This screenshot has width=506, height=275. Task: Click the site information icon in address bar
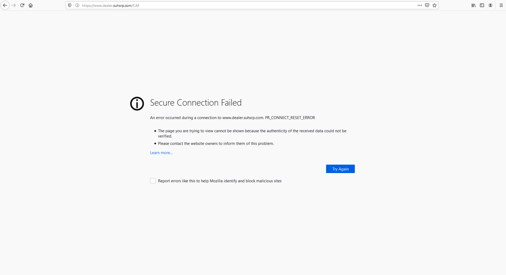[x=77, y=5]
